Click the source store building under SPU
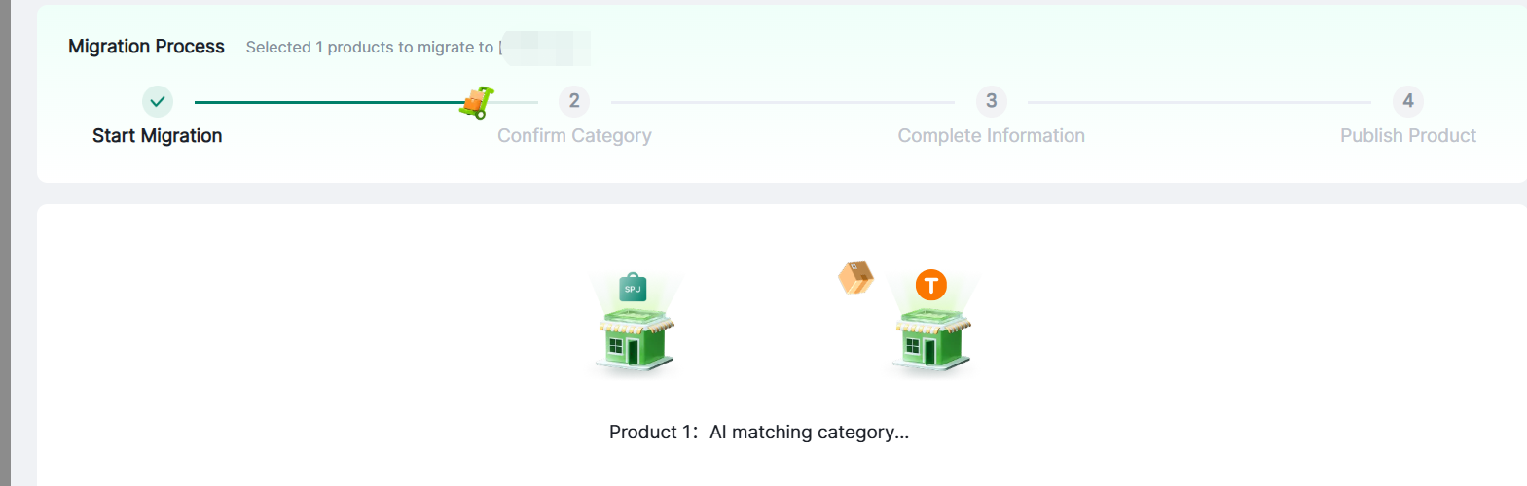The height and width of the screenshot is (486, 1527). (633, 341)
